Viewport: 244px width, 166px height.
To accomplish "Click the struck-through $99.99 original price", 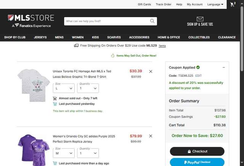I will [x=136, y=142].
